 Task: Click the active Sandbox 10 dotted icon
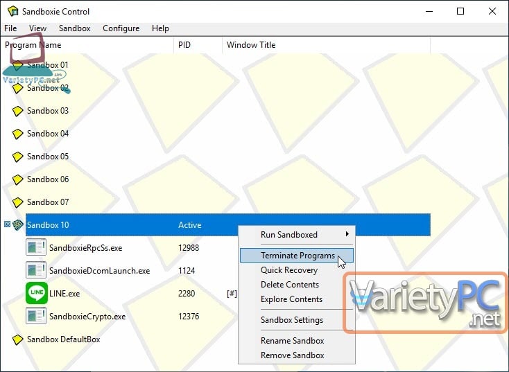click(18, 224)
